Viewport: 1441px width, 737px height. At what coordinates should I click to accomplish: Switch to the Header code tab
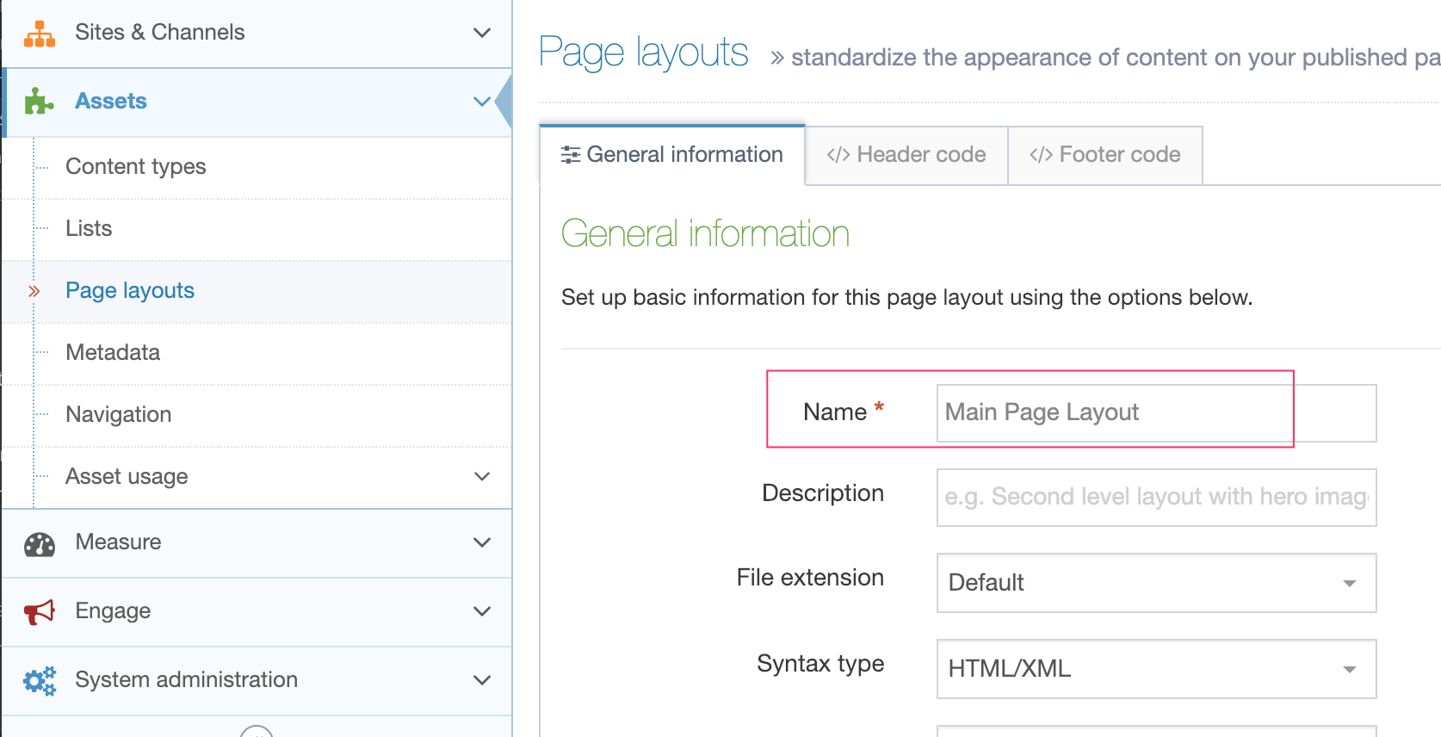click(x=906, y=155)
